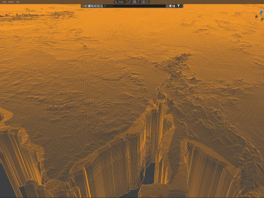Click the blue Z axis on the navigation gizmo

click(262, 12)
